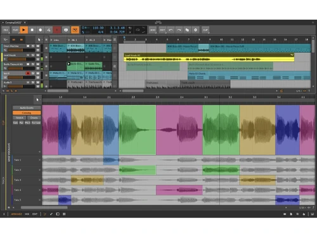Mute the Lead Vocals track
This screenshot has height=238, width=317.
point(38,55)
